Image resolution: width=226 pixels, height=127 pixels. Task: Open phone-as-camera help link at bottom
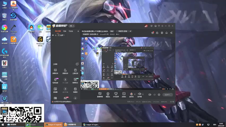click(x=63, y=102)
